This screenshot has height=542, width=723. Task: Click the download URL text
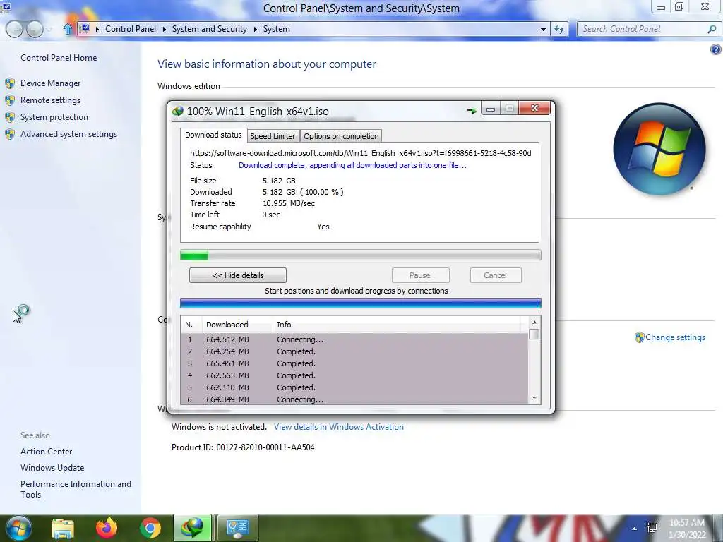tap(361, 153)
